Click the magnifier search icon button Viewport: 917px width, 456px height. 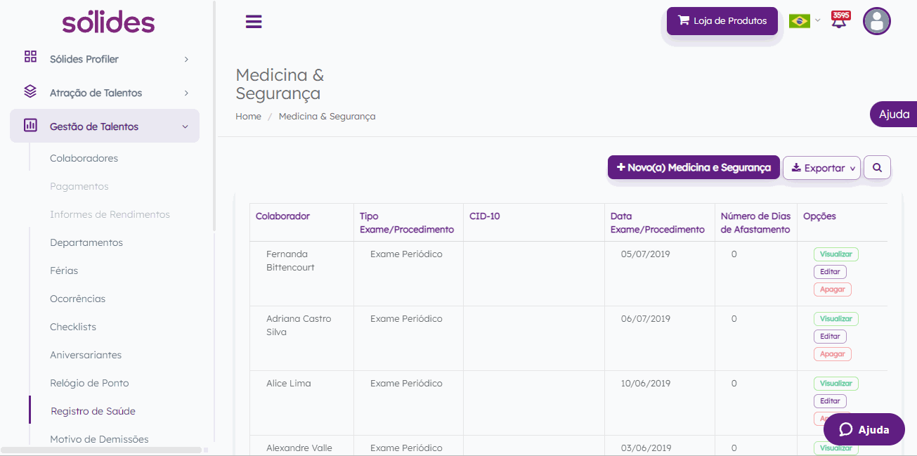click(x=877, y=168)
